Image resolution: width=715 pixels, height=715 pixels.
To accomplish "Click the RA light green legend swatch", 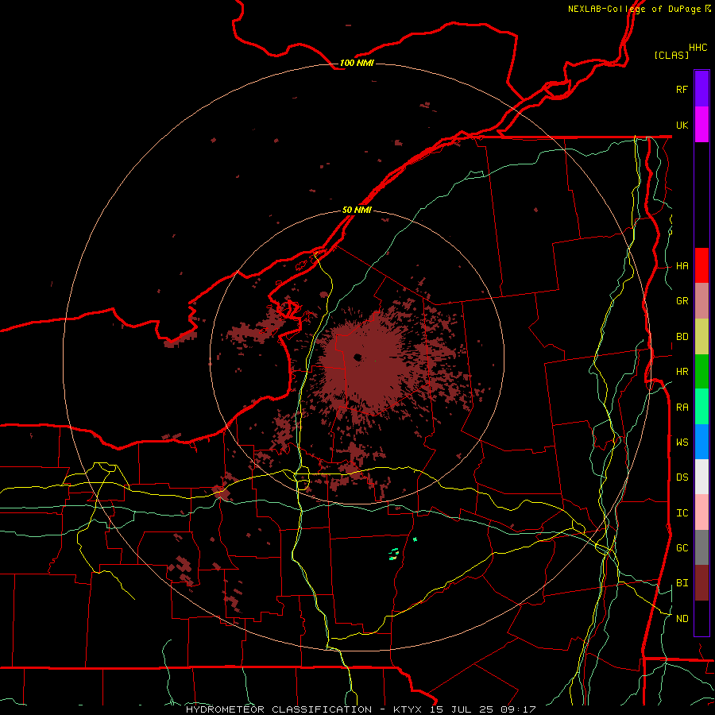I will coord(701,407).
